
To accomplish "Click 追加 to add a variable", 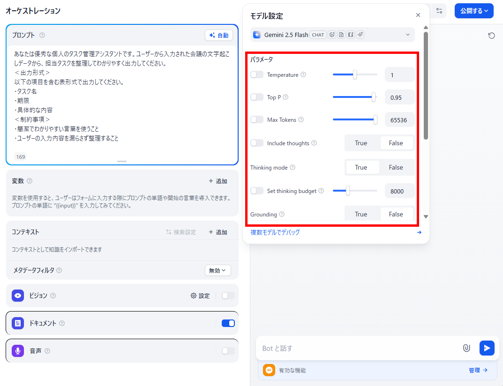I will [218, 181].
